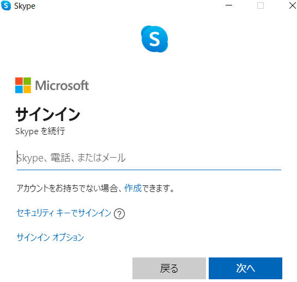Viewport: 297px width, 282px height.
Task: Maximize the Skype window
Action: [260, 5]
